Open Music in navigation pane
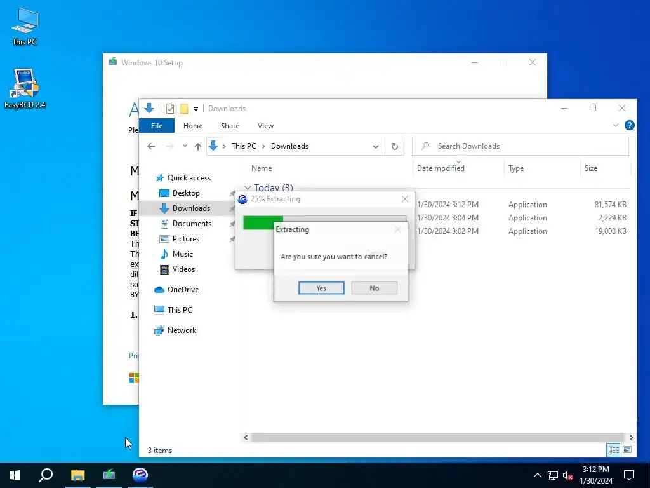The height and width of the screenshot is (488, 650). click(182, 254)
